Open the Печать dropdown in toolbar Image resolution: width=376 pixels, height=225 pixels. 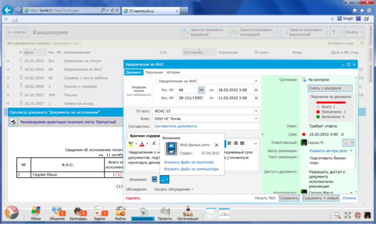coord(354,32)
